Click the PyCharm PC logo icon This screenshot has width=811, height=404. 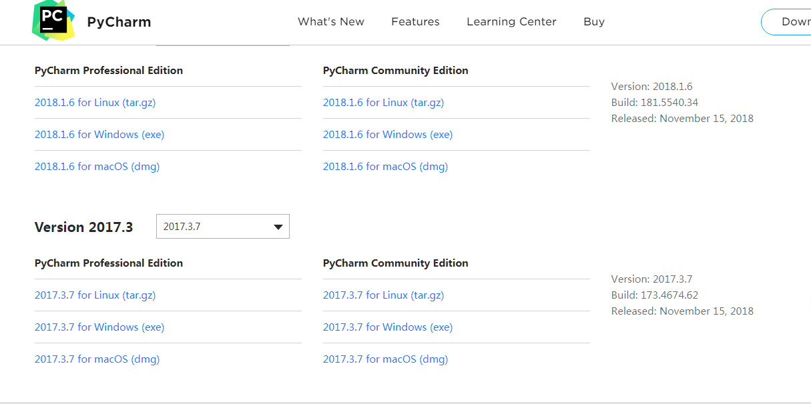53,20
